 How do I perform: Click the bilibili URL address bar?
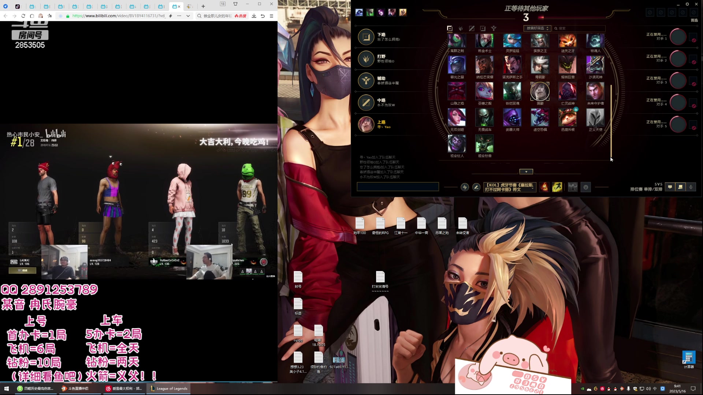pos(119,16)
